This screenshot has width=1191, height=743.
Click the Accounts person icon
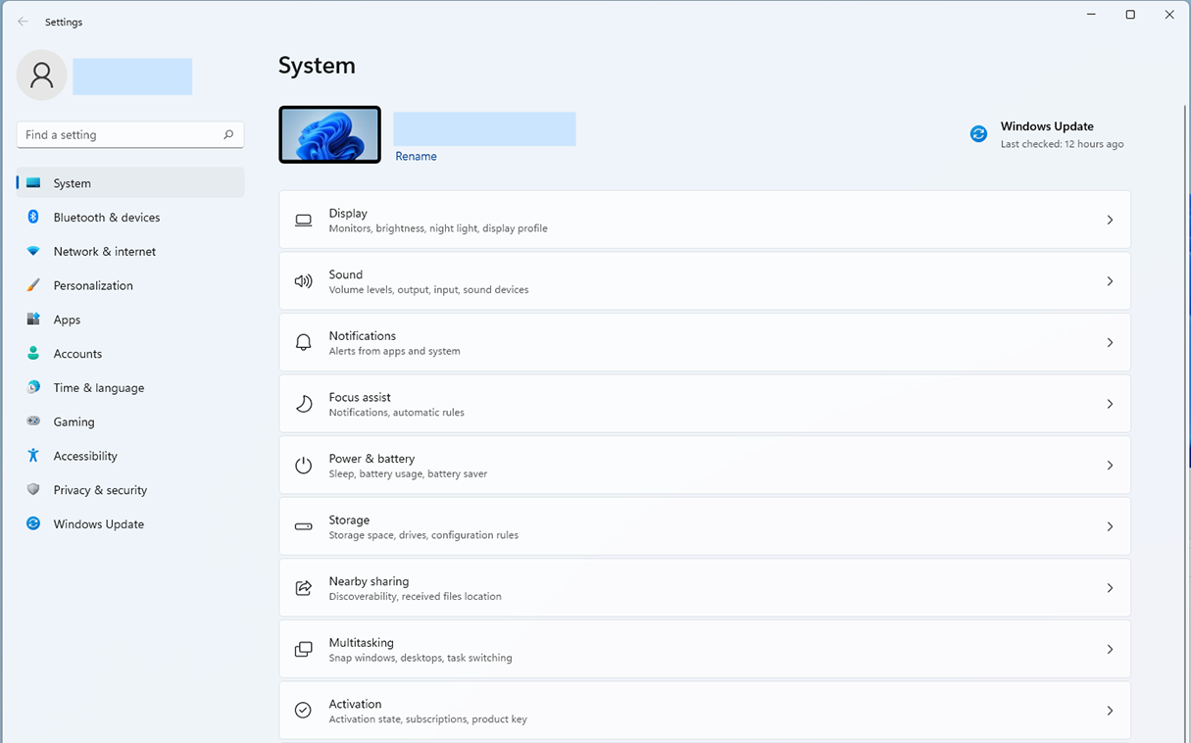pos(33,353)
